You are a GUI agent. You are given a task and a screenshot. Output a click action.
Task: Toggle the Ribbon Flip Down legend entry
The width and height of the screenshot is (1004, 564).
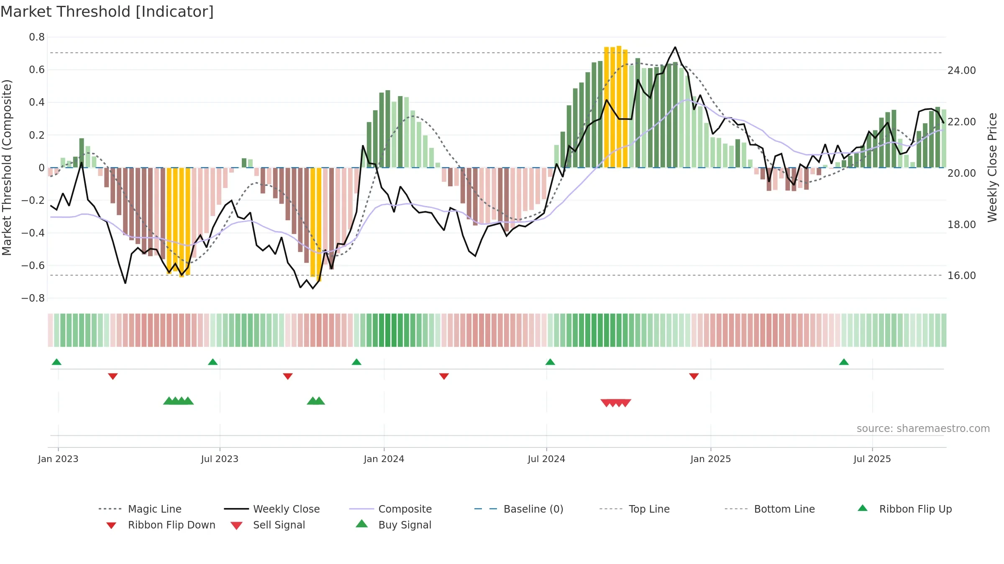click(160, 525)
